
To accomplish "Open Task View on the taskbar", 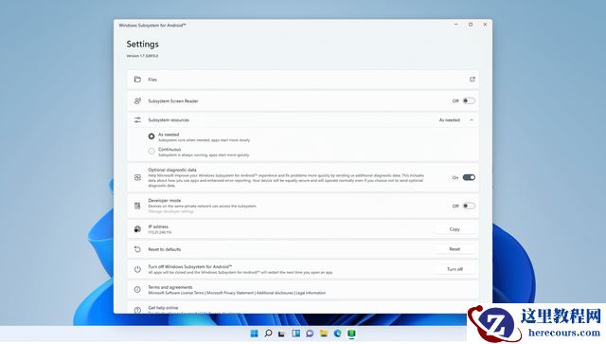I will click(x=282, y=334).
